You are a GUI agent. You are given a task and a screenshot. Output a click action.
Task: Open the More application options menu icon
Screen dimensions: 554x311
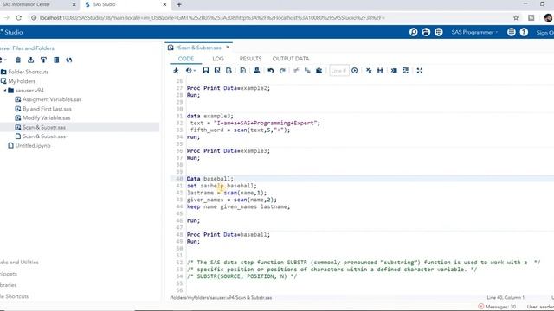pyautogui.click(x=512, y=32)
